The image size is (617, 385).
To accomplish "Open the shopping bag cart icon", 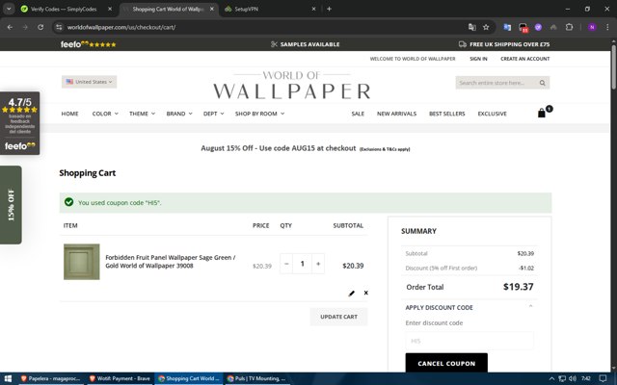I will (542, 114).
